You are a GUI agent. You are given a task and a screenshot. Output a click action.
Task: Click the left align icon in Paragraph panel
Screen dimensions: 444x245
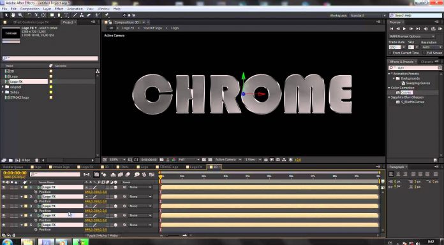[x=391, y=174]
